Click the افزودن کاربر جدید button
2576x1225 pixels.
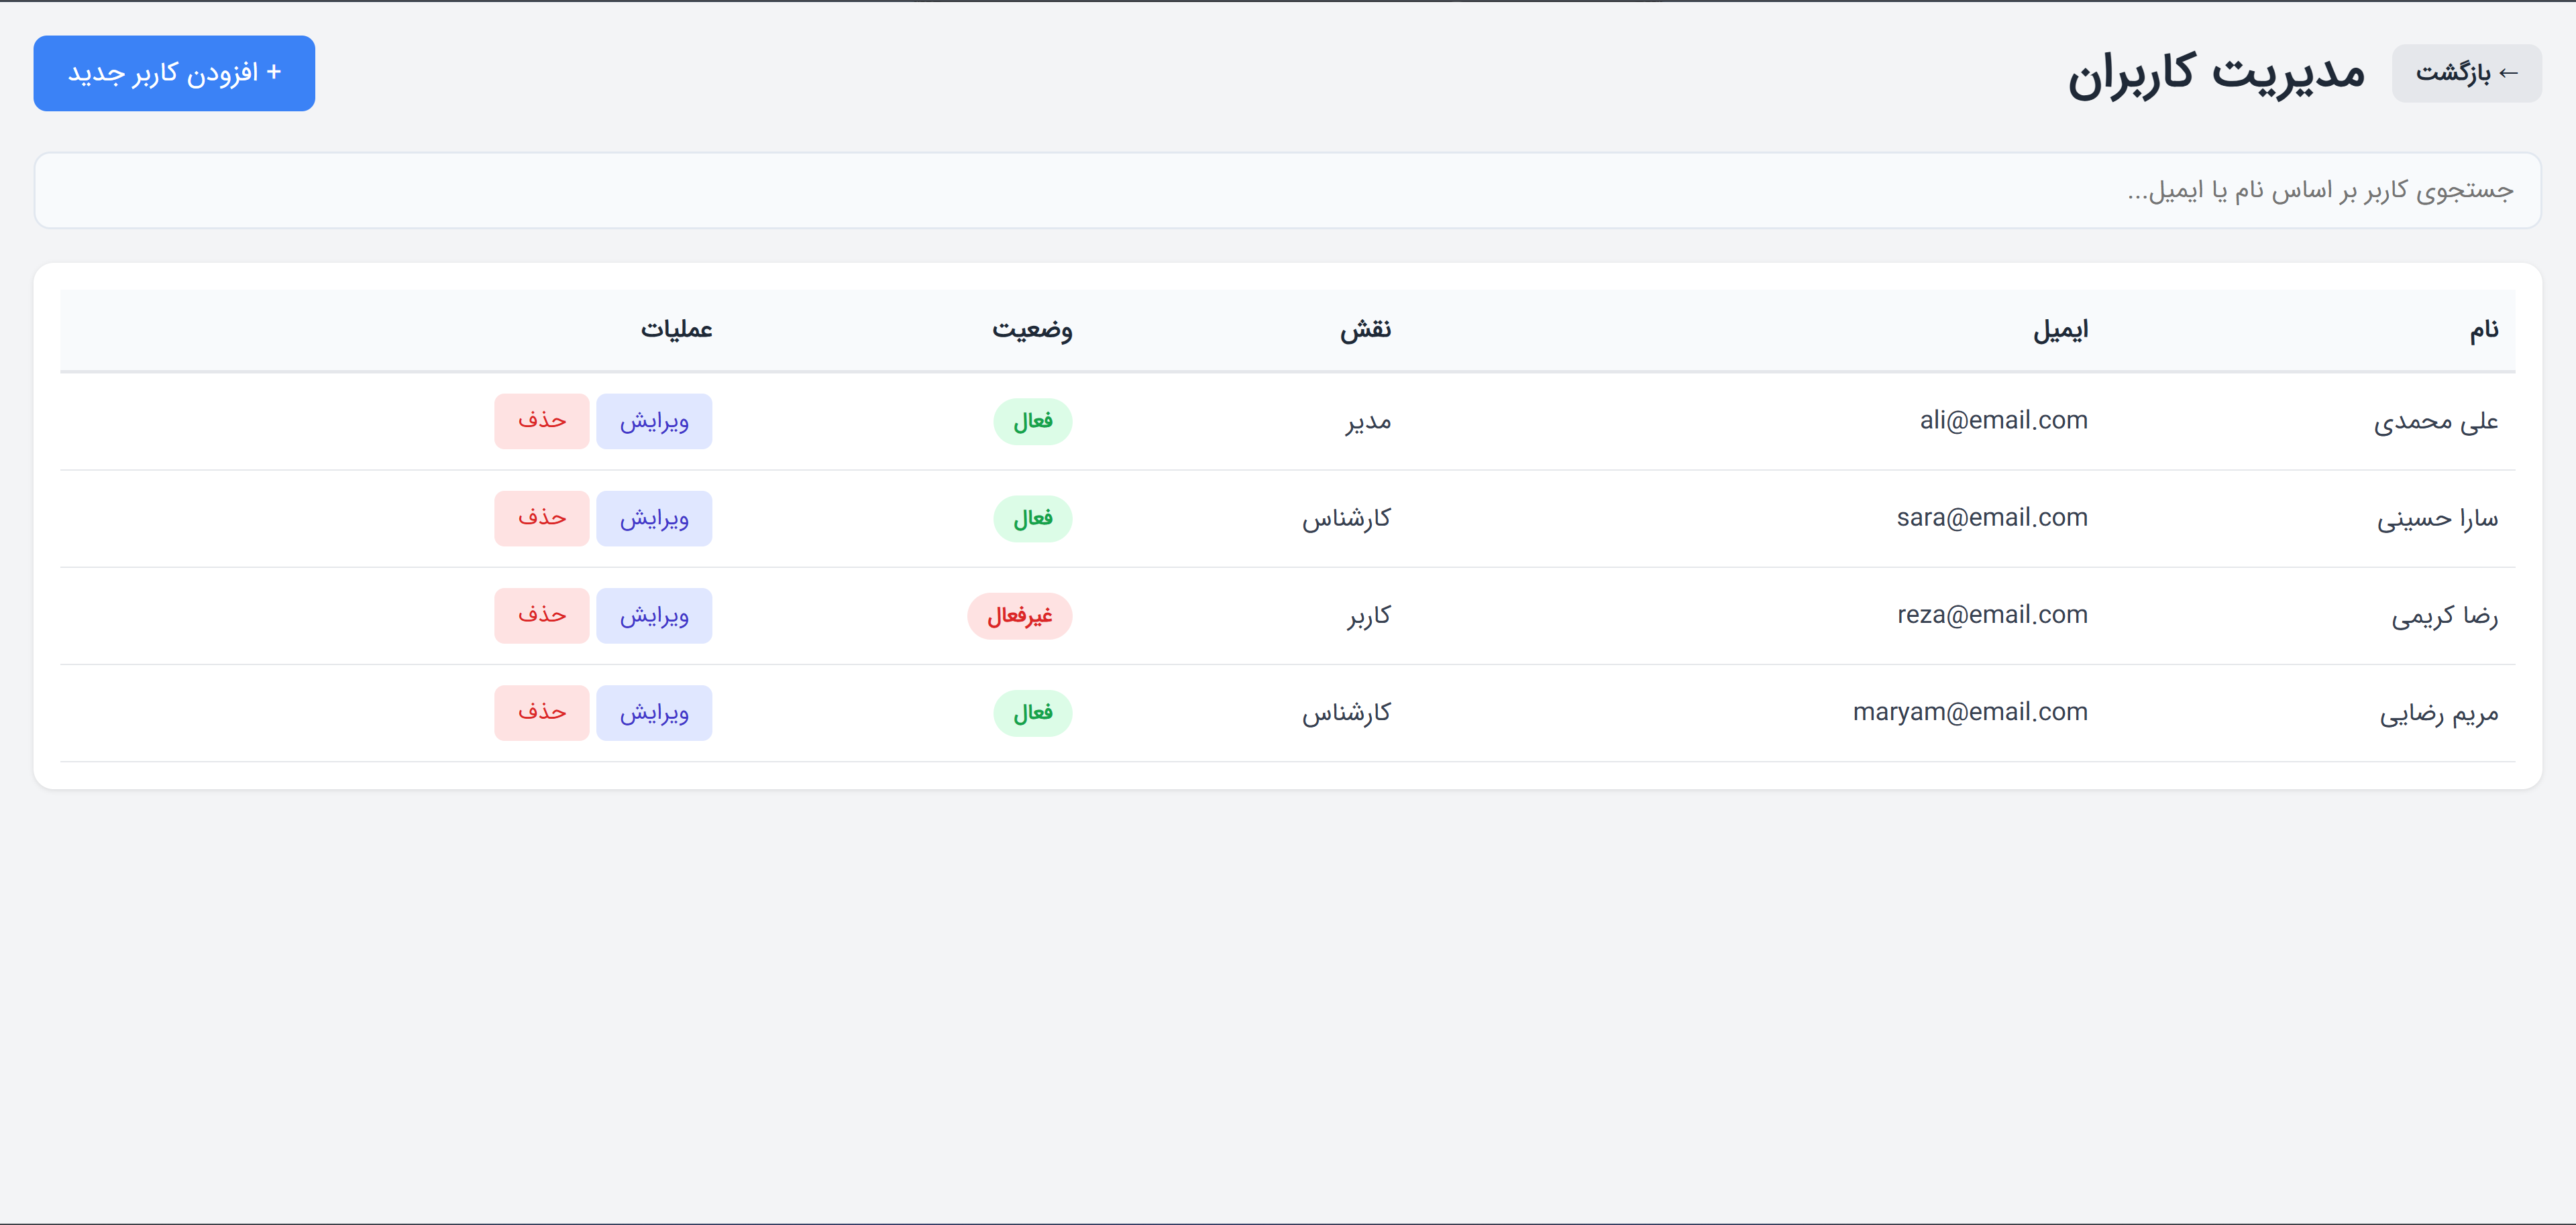tap(174, 73)
